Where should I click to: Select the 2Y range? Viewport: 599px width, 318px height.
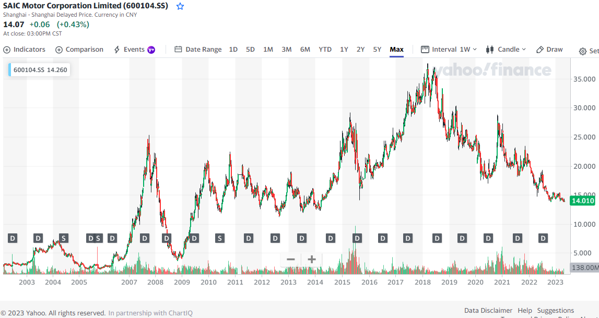(x=361, y=49)
